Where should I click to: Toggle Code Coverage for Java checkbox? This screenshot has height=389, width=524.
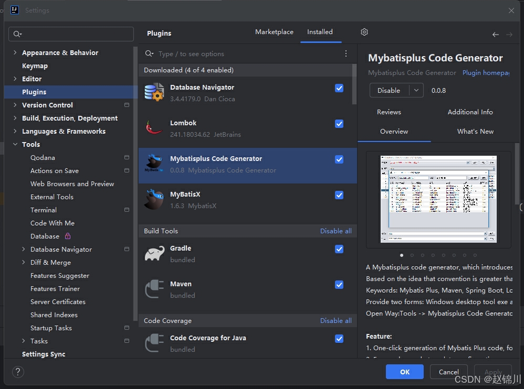(339, 339)
